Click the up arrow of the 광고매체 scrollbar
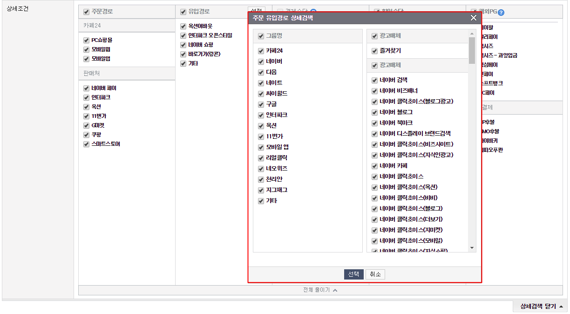This screenshot has height=314, width=570. coord(472,34)
